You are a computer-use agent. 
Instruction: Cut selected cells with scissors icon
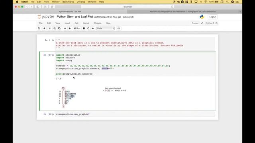(x=50, y=28)
